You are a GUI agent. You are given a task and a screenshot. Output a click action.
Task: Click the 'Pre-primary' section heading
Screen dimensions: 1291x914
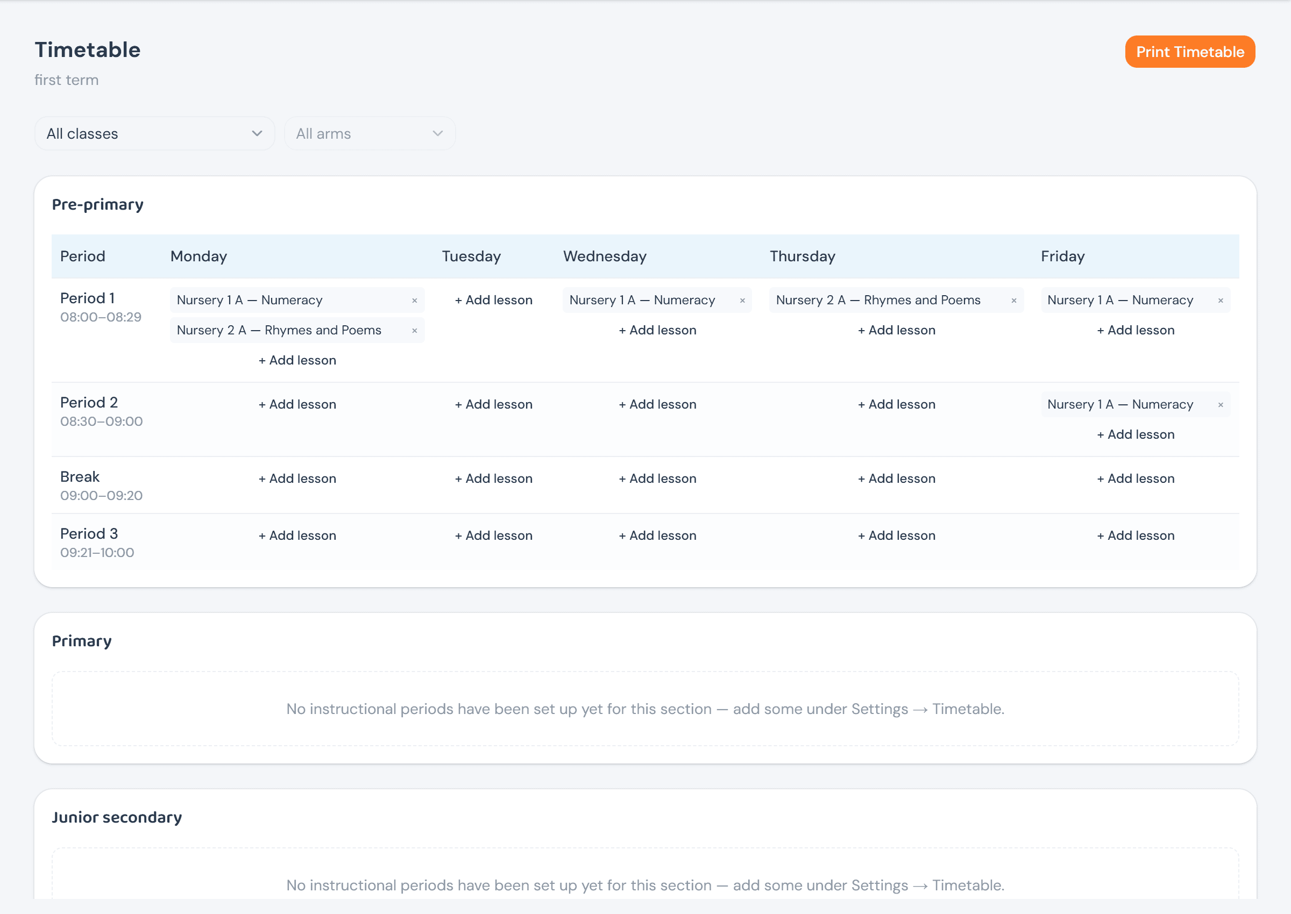coord(97,204)
